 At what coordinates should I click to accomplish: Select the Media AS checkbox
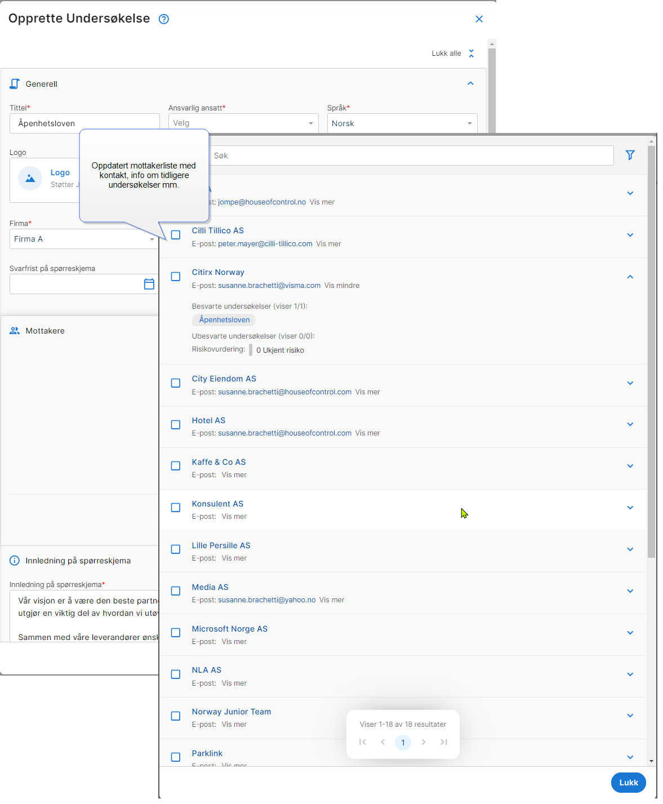(176, 591)
